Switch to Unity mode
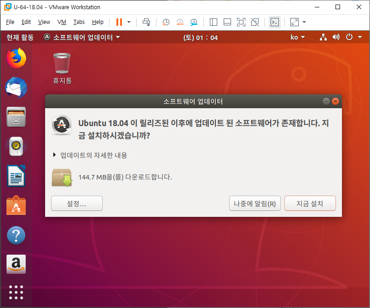The image size is (370, 308). (x=255, y=22)
